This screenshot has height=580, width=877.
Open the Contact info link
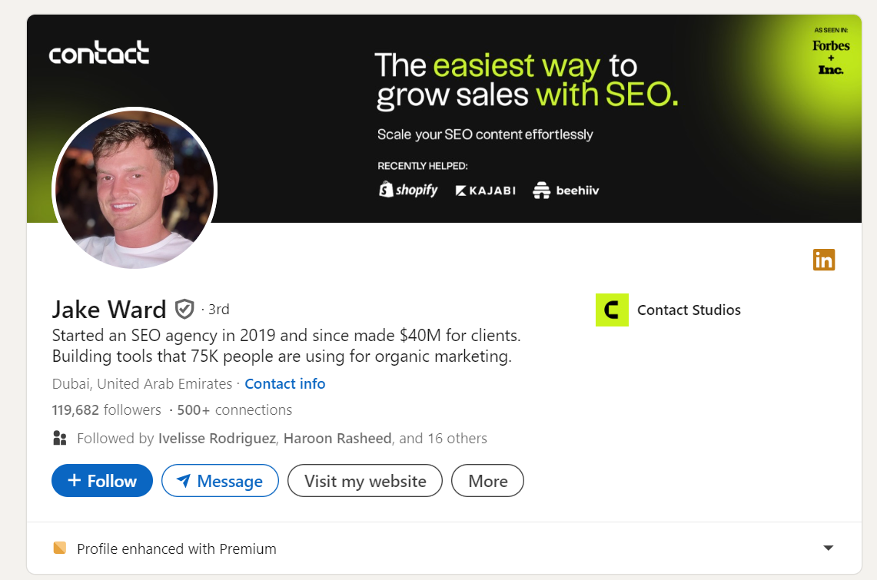click(x=285, y=383)
